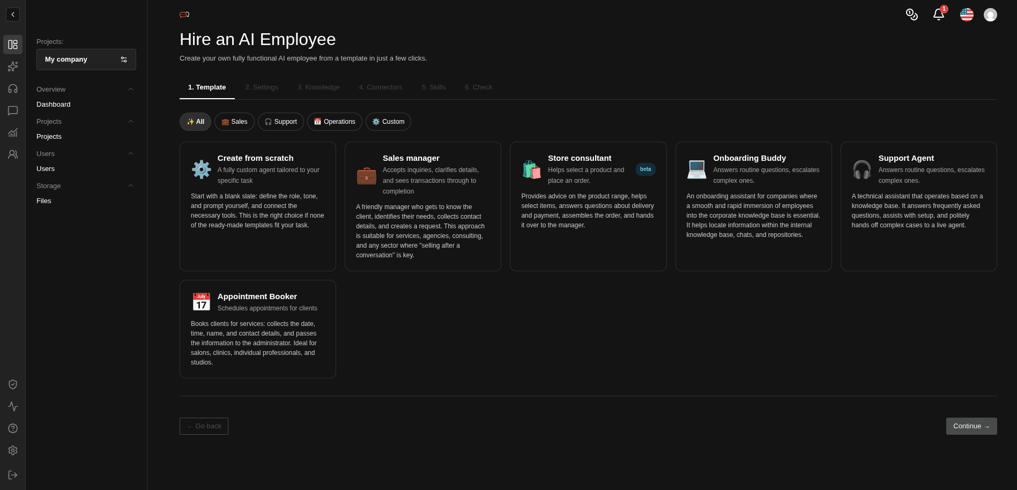Switch to the 1. Template tab

click(207, 87)
